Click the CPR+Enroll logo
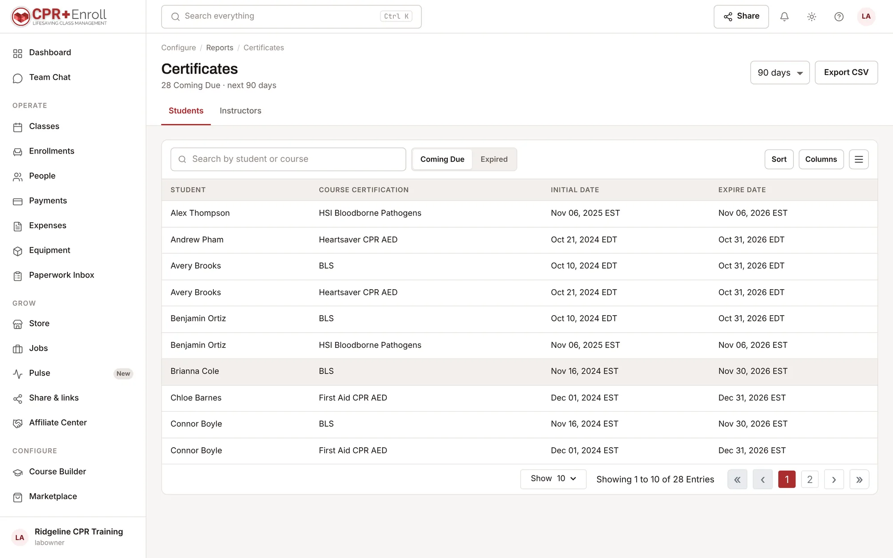The image size is (893, 558). [x=59, y=17]
